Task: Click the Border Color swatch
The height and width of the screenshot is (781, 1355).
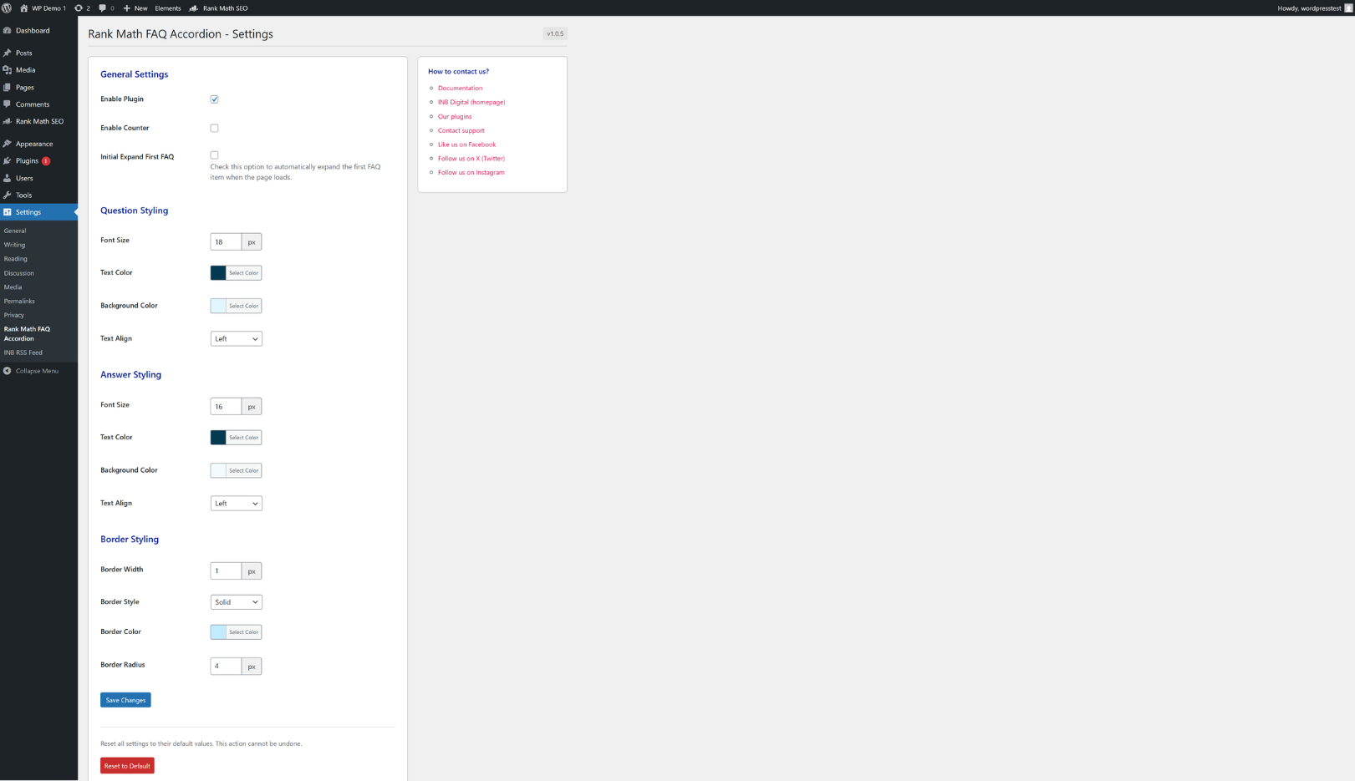Action: coord(218,632)
